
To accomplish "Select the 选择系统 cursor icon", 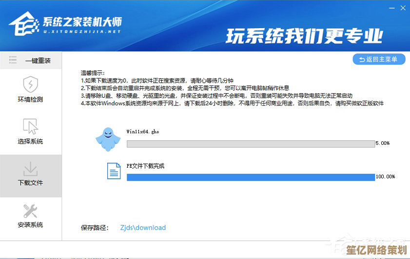I will coord(30,126).
